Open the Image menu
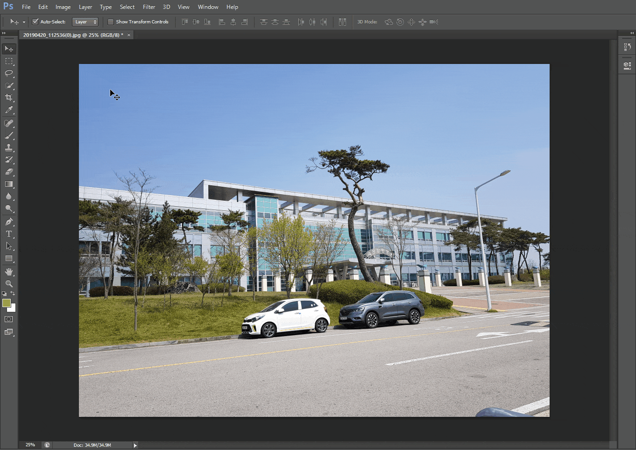Viewport: 636px width, 450px height. 63,7
